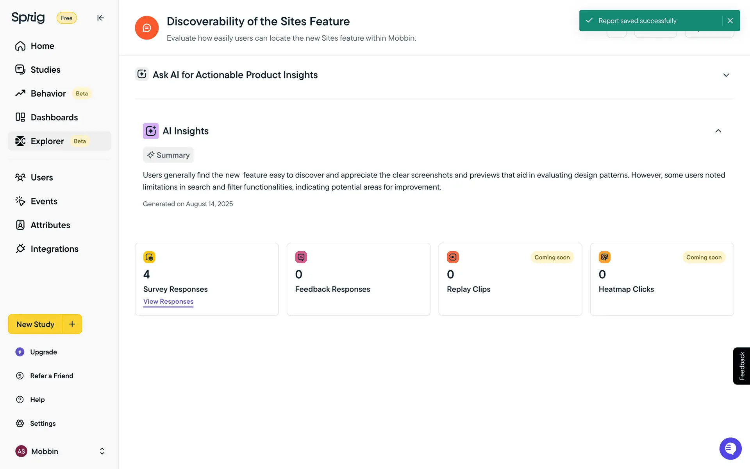The height and width of the screenshot is (469, 750).
Task: Open the orange study survey icon
Action: pyautogui.click(x=146, y=28)
